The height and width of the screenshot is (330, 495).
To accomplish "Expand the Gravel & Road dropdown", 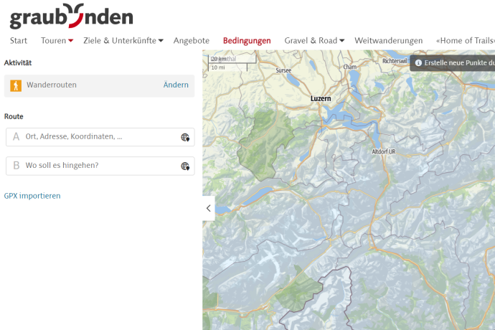I will [x=314, y=41].
